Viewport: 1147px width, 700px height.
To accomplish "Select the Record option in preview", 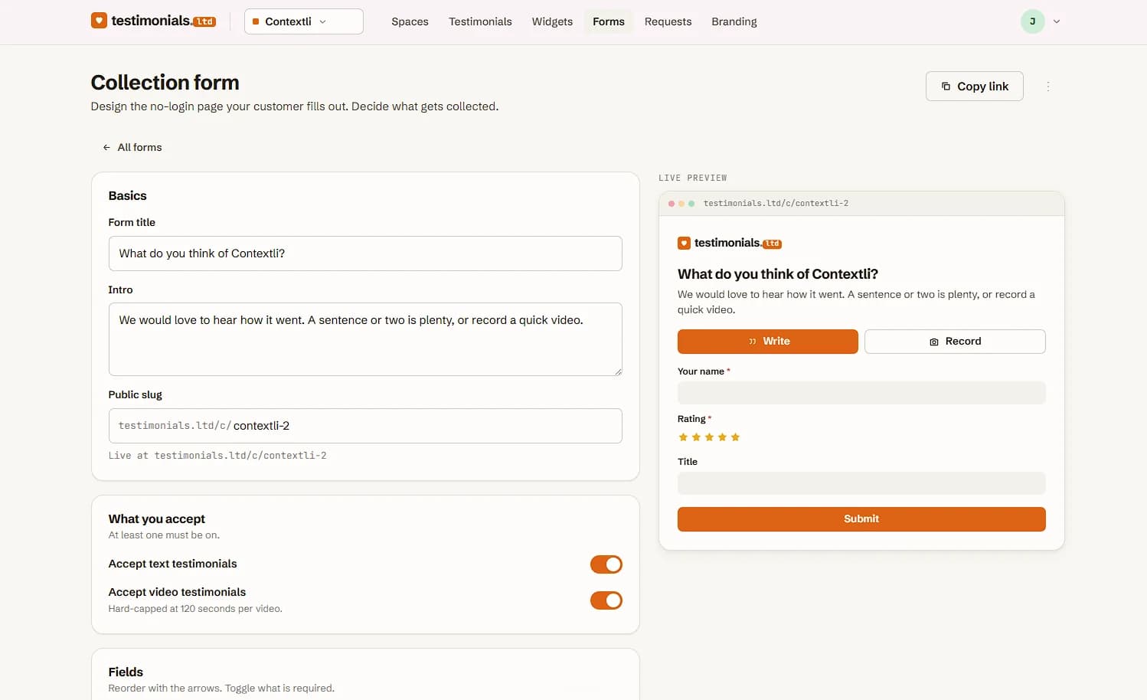I will click(955, 342).
